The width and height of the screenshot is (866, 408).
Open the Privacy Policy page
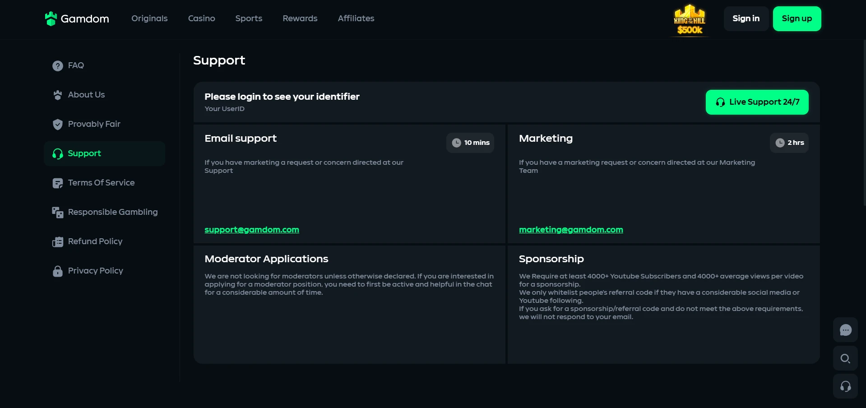[x=105, y=271]
